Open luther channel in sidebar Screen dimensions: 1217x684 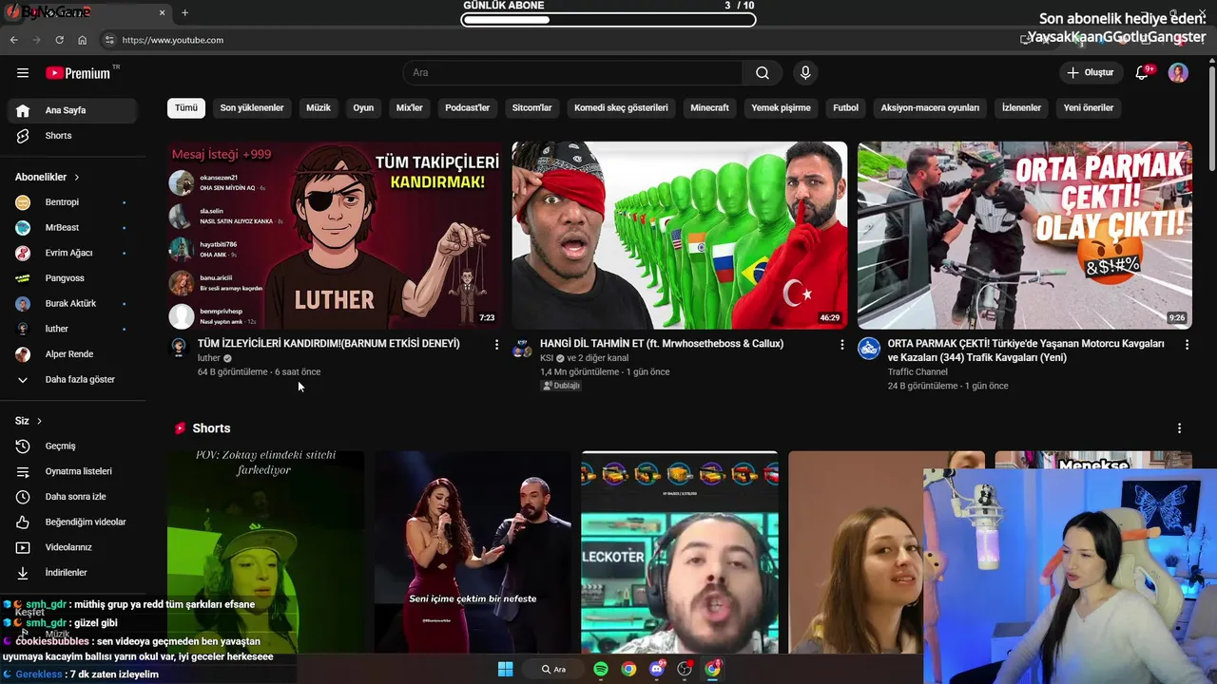pos(72,329)
